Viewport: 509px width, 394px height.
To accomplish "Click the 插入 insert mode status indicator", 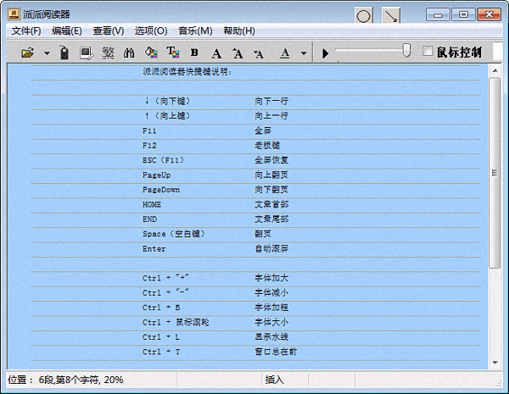I will 274,380.
